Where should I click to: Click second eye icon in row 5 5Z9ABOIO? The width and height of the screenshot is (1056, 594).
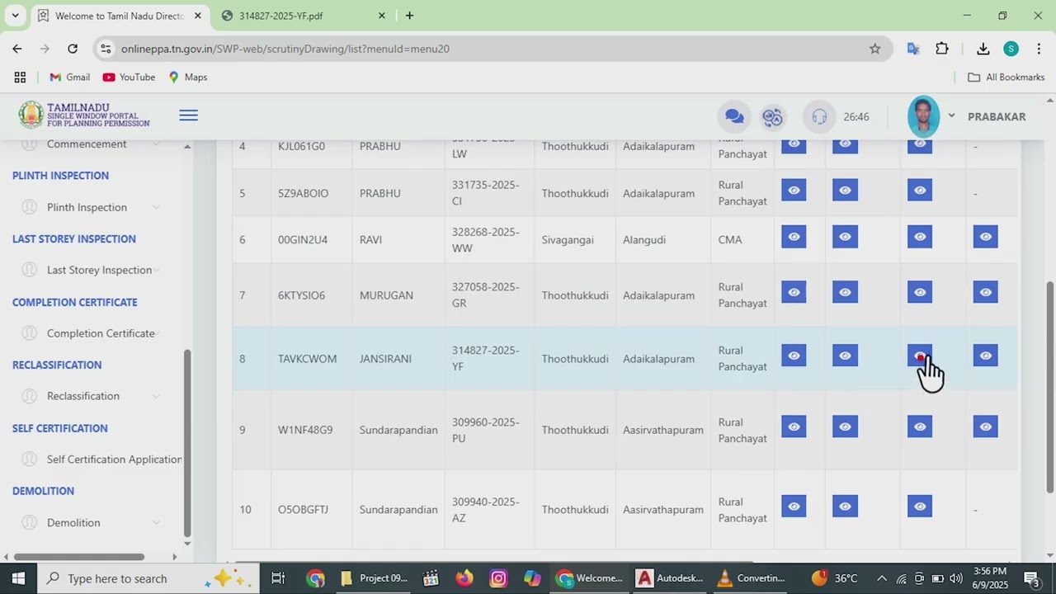click(845, 191)
